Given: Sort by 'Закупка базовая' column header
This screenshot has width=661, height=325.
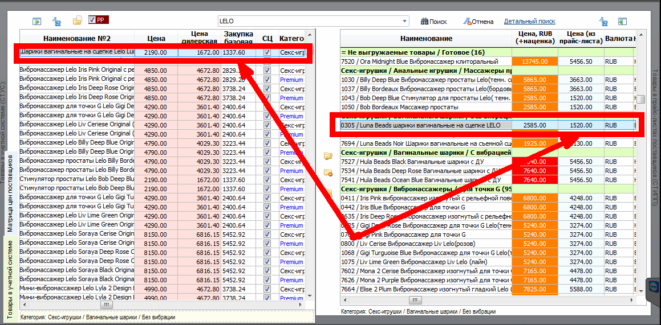Looking at the screenshot, I should pyautogui.click(x=238, y=38).
